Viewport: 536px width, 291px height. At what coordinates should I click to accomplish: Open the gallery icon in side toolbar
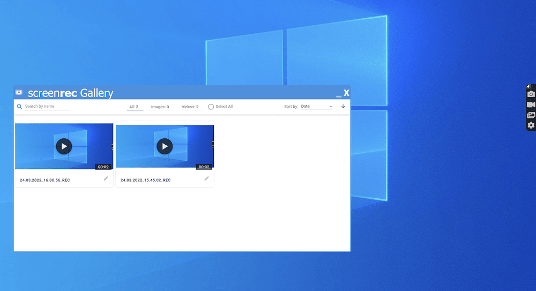pos(531,115)
